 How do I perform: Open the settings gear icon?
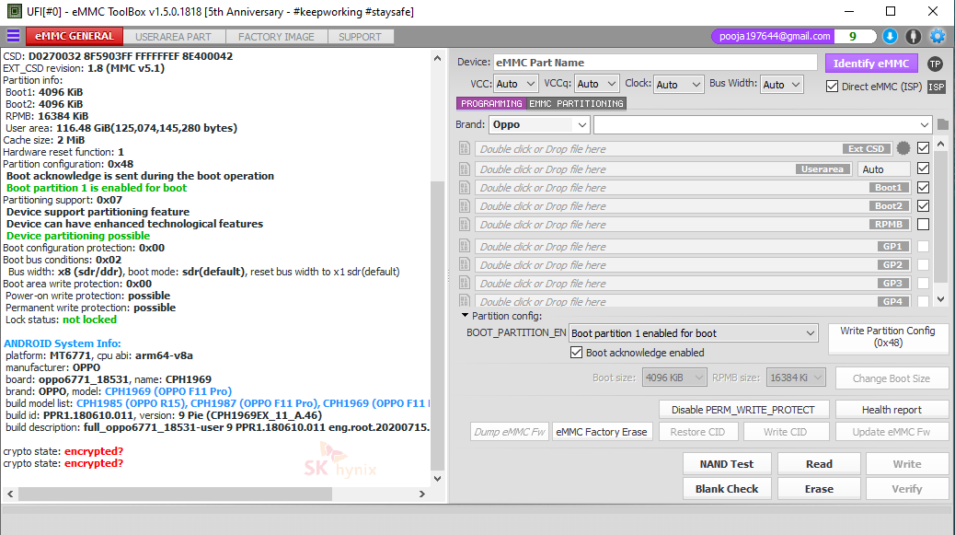click(x=938, y=37)
